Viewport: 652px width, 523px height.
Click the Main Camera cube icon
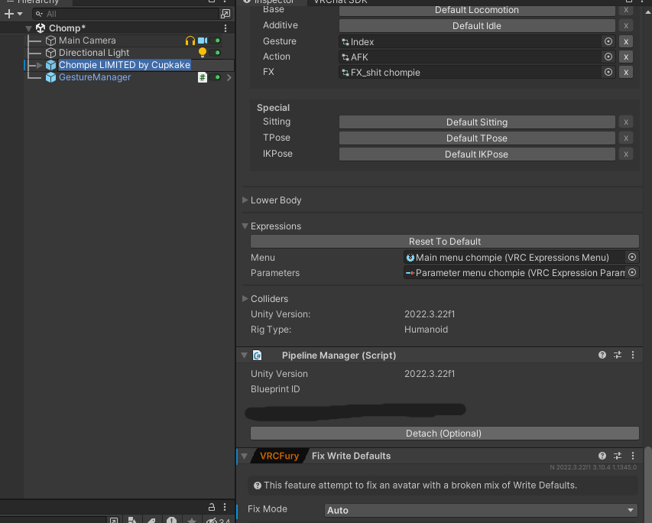coord(50,41)
